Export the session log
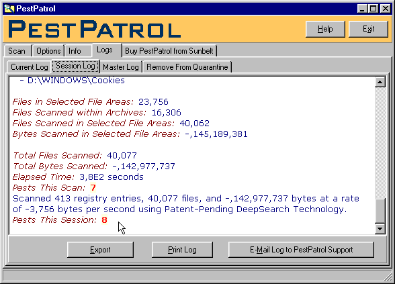The width and height of the screenshot is (395, 284). (x=100, y=250)
